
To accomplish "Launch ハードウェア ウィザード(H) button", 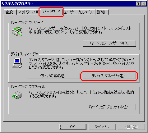I will [109, 43].
